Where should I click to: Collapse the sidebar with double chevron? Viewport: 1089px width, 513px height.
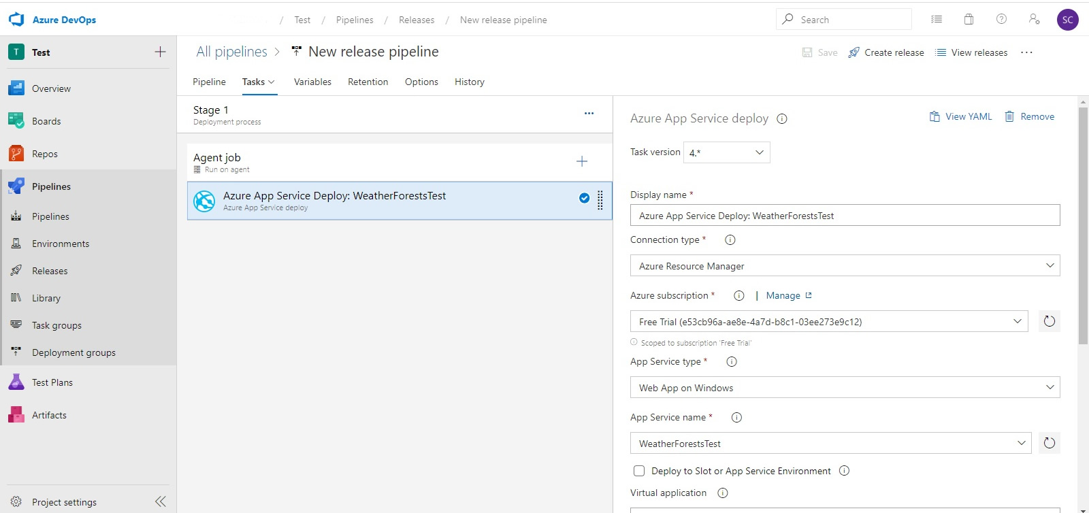pyautogui.click(x=161, y=501)
